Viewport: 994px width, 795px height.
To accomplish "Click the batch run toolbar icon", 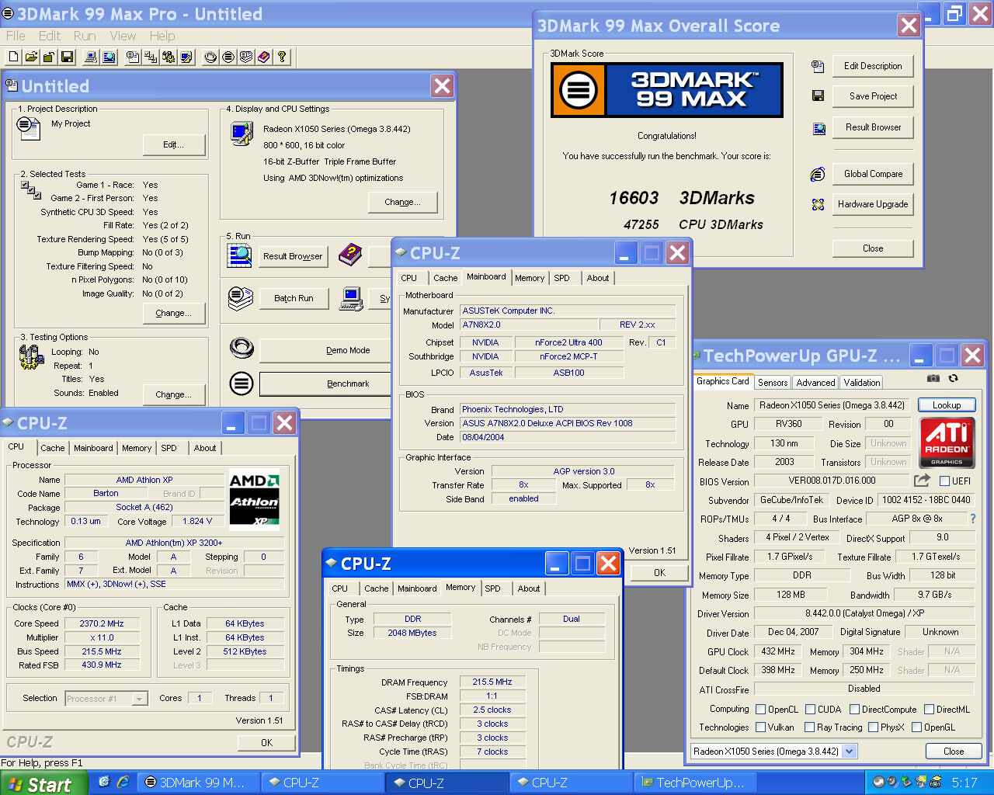I will [x=246, y=57].
